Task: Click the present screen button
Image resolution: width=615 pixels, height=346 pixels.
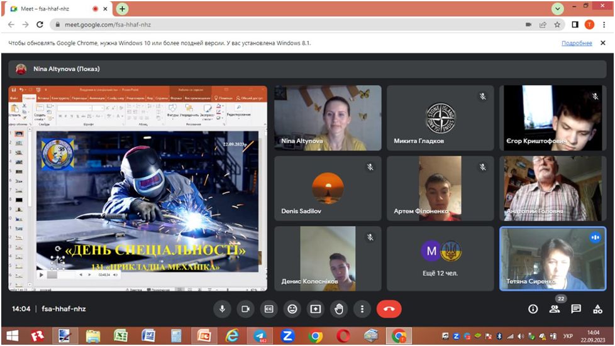Action: 315,309
